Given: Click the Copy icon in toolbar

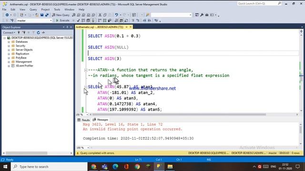Looking at the screenshot, I should tap(105, 15).
